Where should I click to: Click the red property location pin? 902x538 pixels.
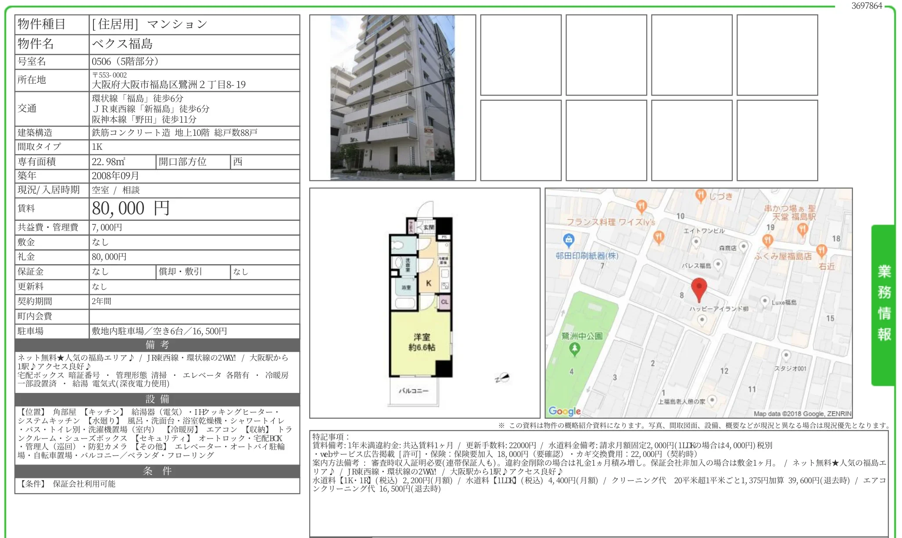pyautogui.click(x=700, y=287)
